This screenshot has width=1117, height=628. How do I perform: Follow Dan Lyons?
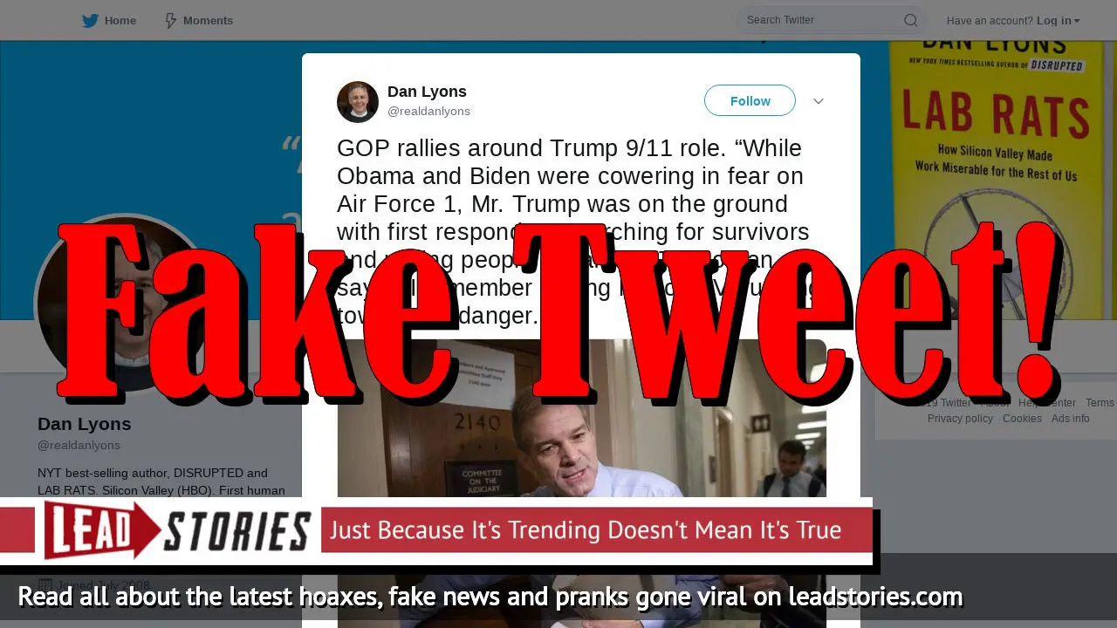[x=750, y=100]
